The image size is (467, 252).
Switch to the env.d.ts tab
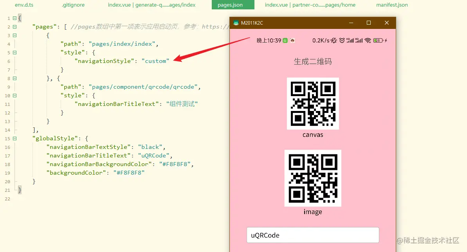[24, 5]
